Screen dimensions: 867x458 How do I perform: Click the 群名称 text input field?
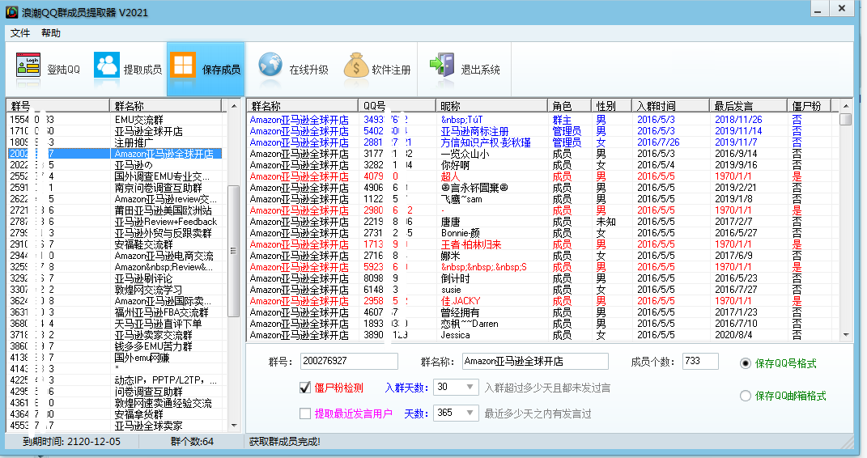pos(534,362)
